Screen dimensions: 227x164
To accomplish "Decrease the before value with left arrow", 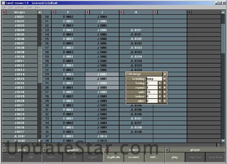I will click(x=160, y=96).
